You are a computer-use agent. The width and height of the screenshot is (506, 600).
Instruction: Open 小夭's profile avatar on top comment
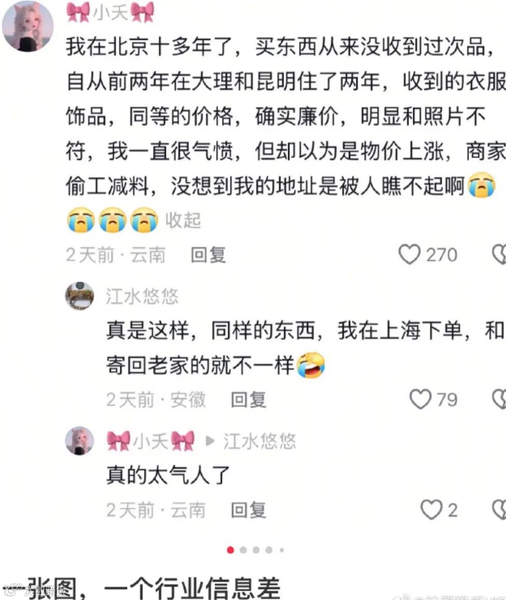pyautogui.click(x=27, y=25)
